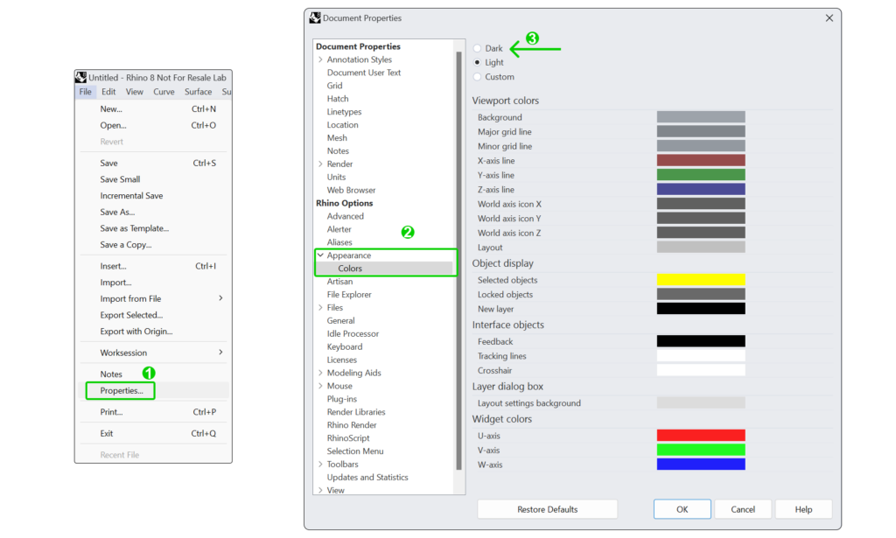This screenshot has height=538, width=896.
Task: Expand the Render tree node
Action: (x=320, y=164)
